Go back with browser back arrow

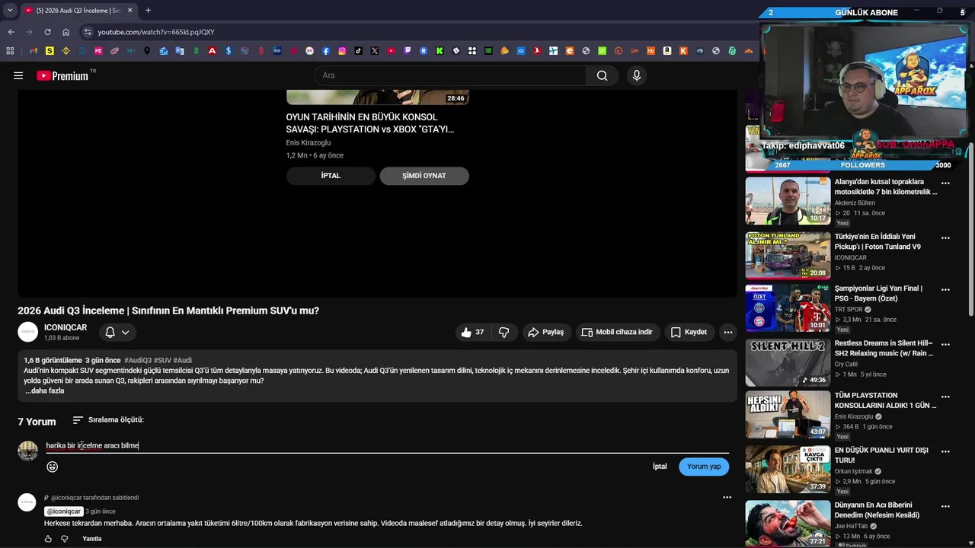click(x=11, y=32)
